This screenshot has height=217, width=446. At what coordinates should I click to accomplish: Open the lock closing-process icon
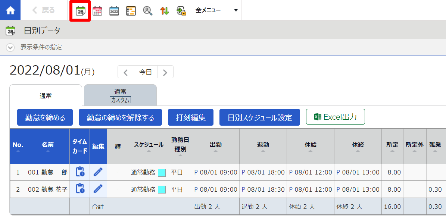[x=181, y=11]
